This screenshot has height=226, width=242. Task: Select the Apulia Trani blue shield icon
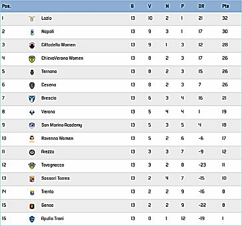click(x=32, y=219)
